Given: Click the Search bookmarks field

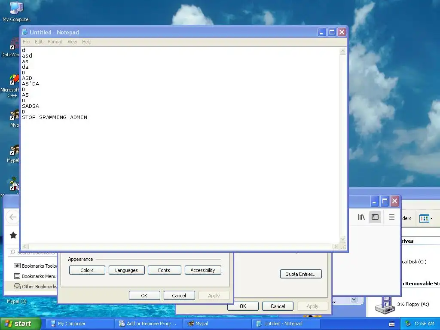Looking at the screenshot, I should 32,253.
